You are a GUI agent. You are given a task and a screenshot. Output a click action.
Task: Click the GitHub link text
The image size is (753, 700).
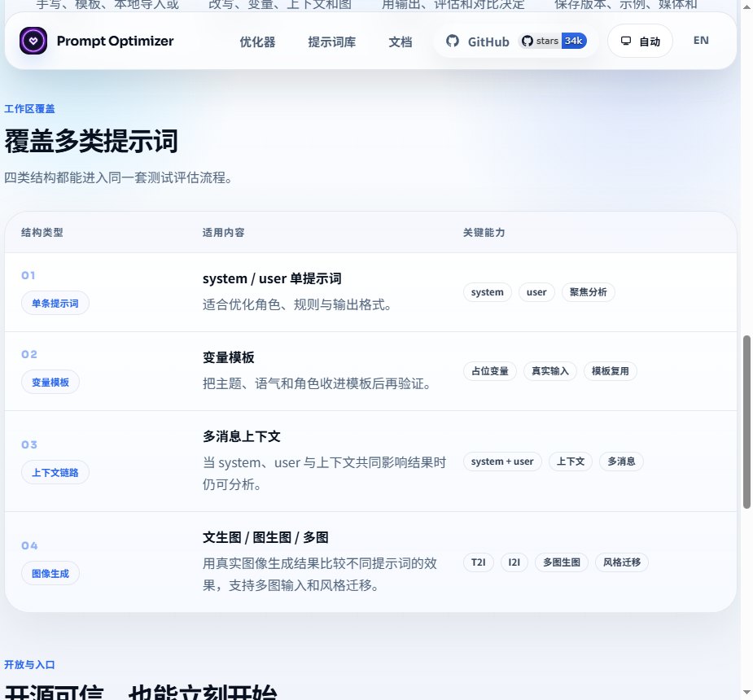(488, 42)
